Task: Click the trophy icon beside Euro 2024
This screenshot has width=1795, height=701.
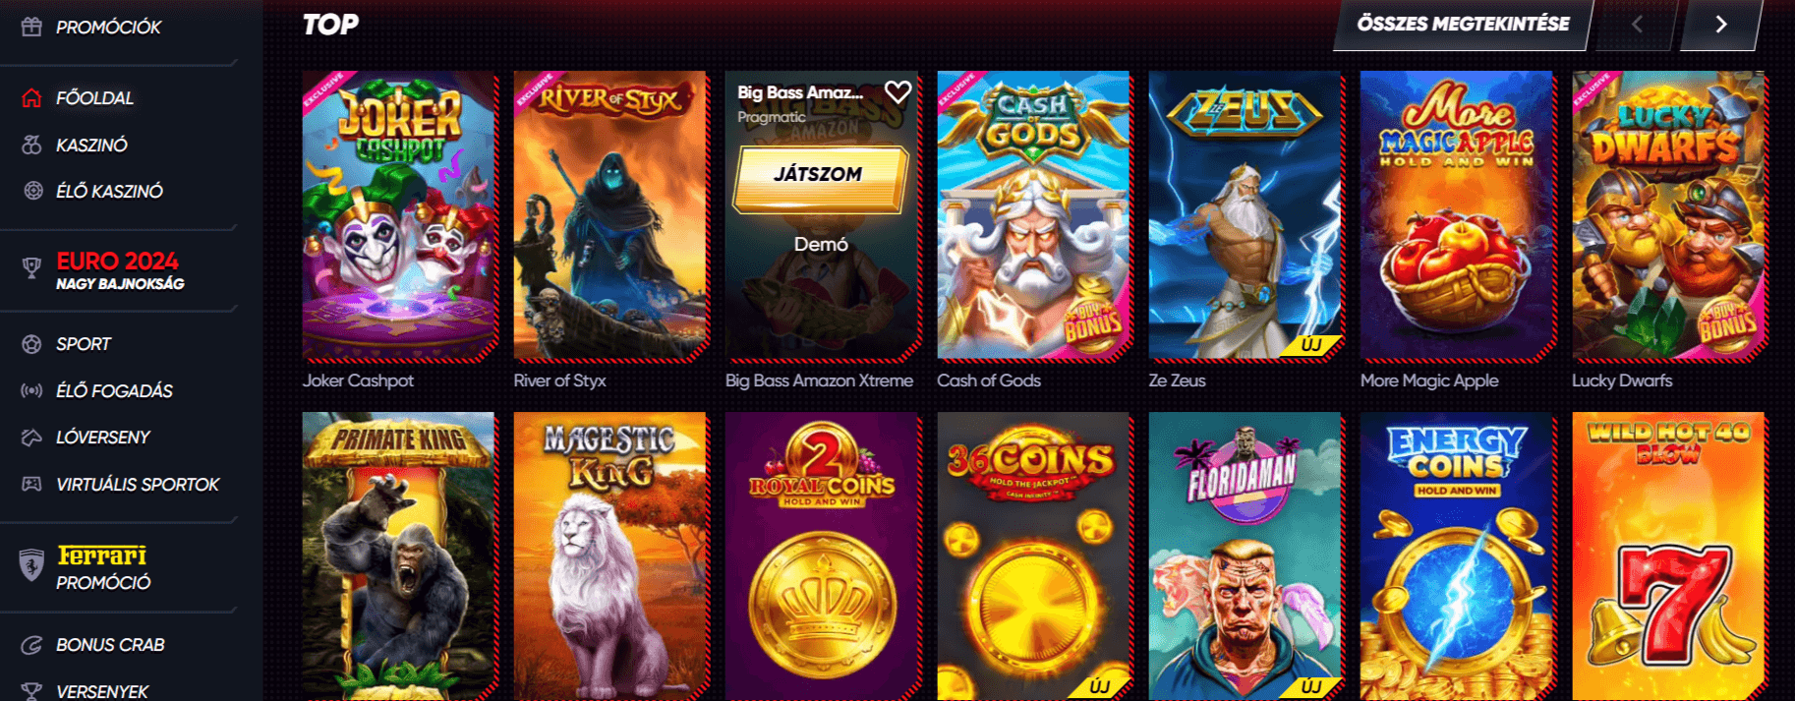Action: click(31, 266)
